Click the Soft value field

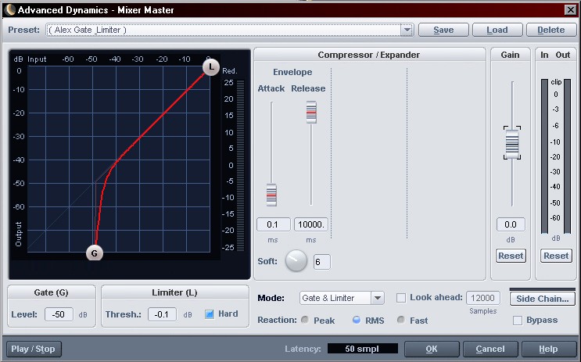(x=321, y=262)
